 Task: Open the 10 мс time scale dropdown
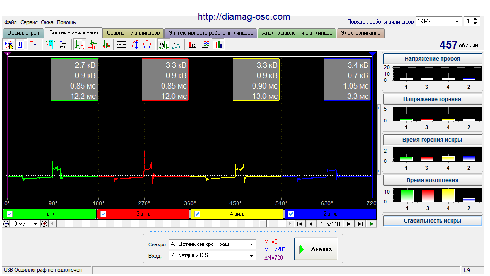24,224
